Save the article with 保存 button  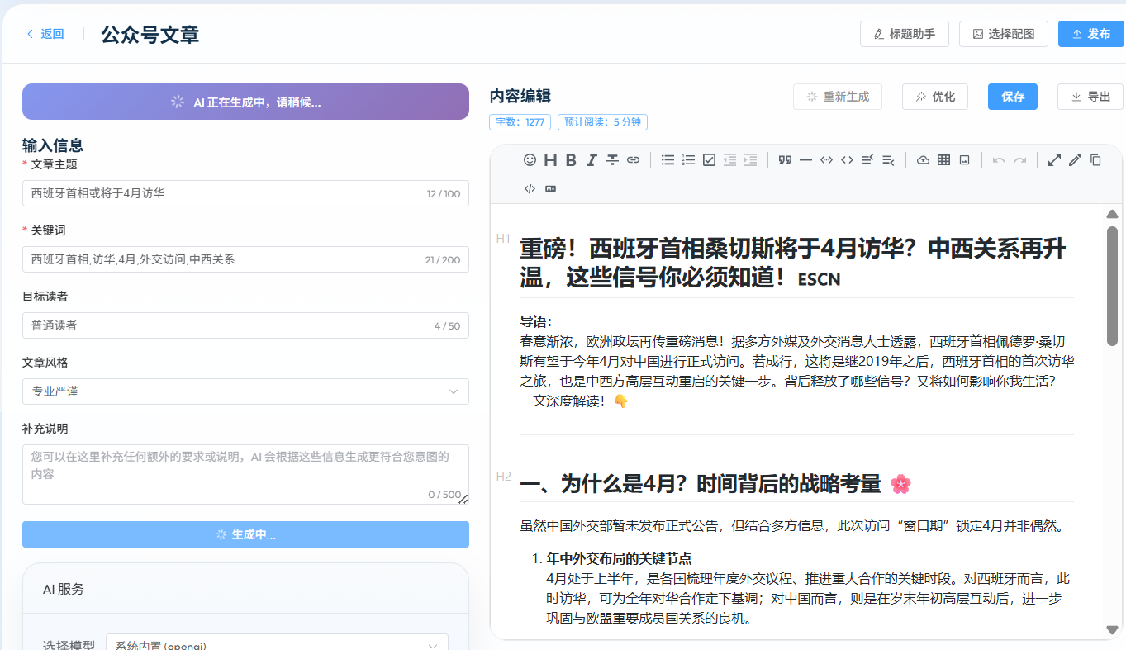(x=1012, y=97)
